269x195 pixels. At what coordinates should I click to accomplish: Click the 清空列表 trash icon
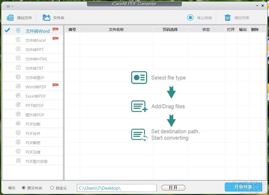click(228, 18)
